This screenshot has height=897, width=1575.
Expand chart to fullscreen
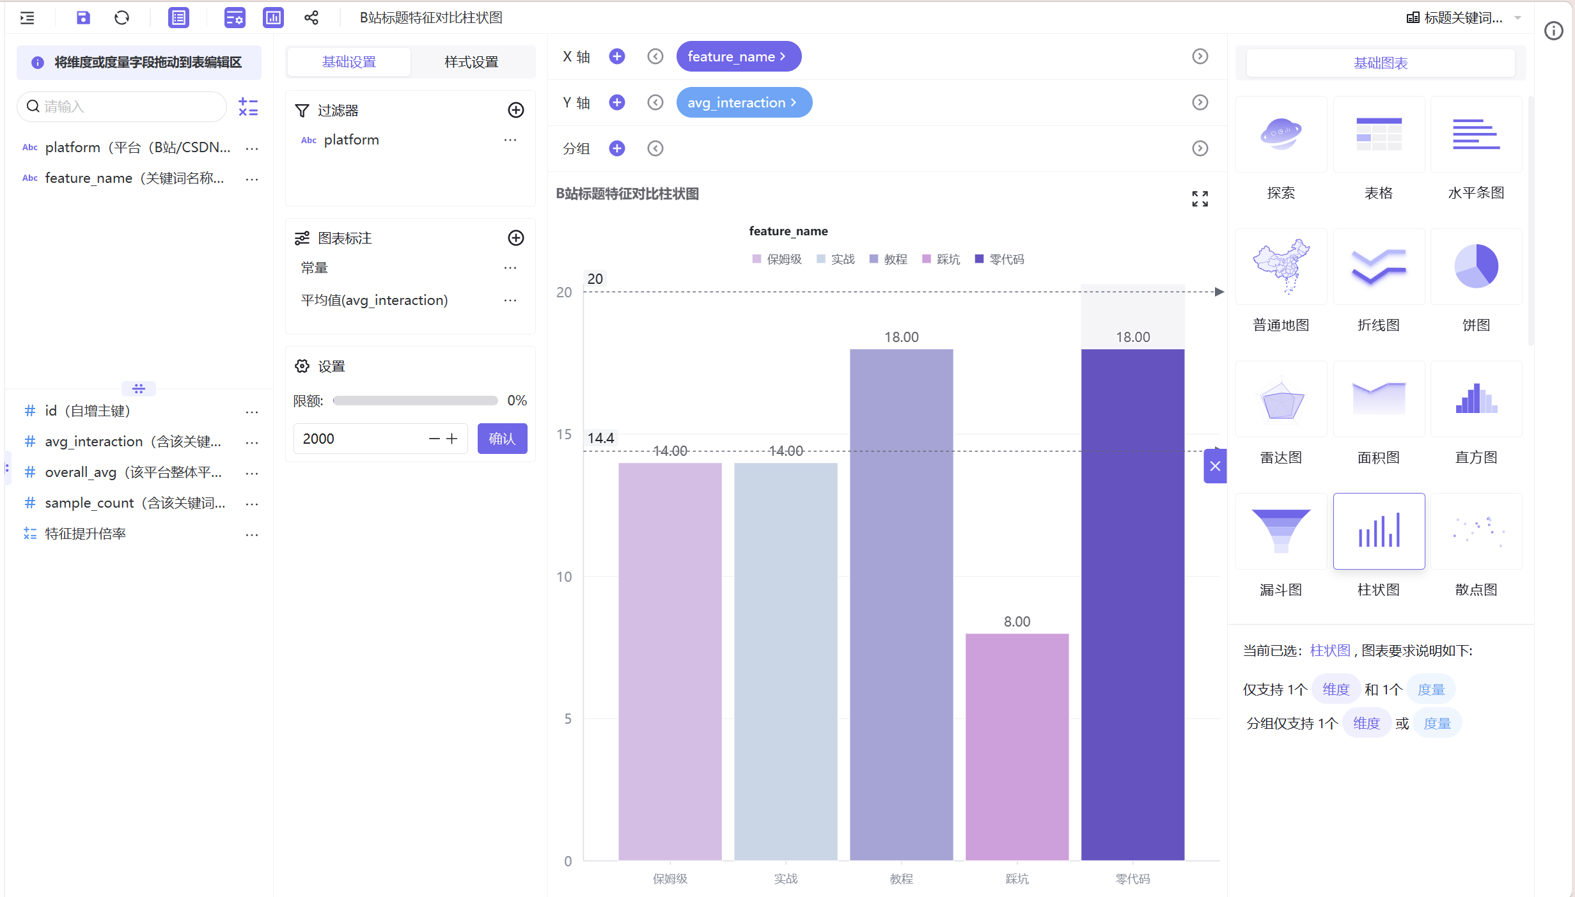(1200, 199)
